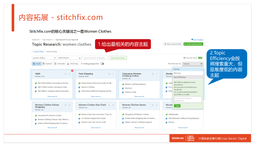254x144 pixels.
Task: Click the green Send button
Action: pos(177,106)
